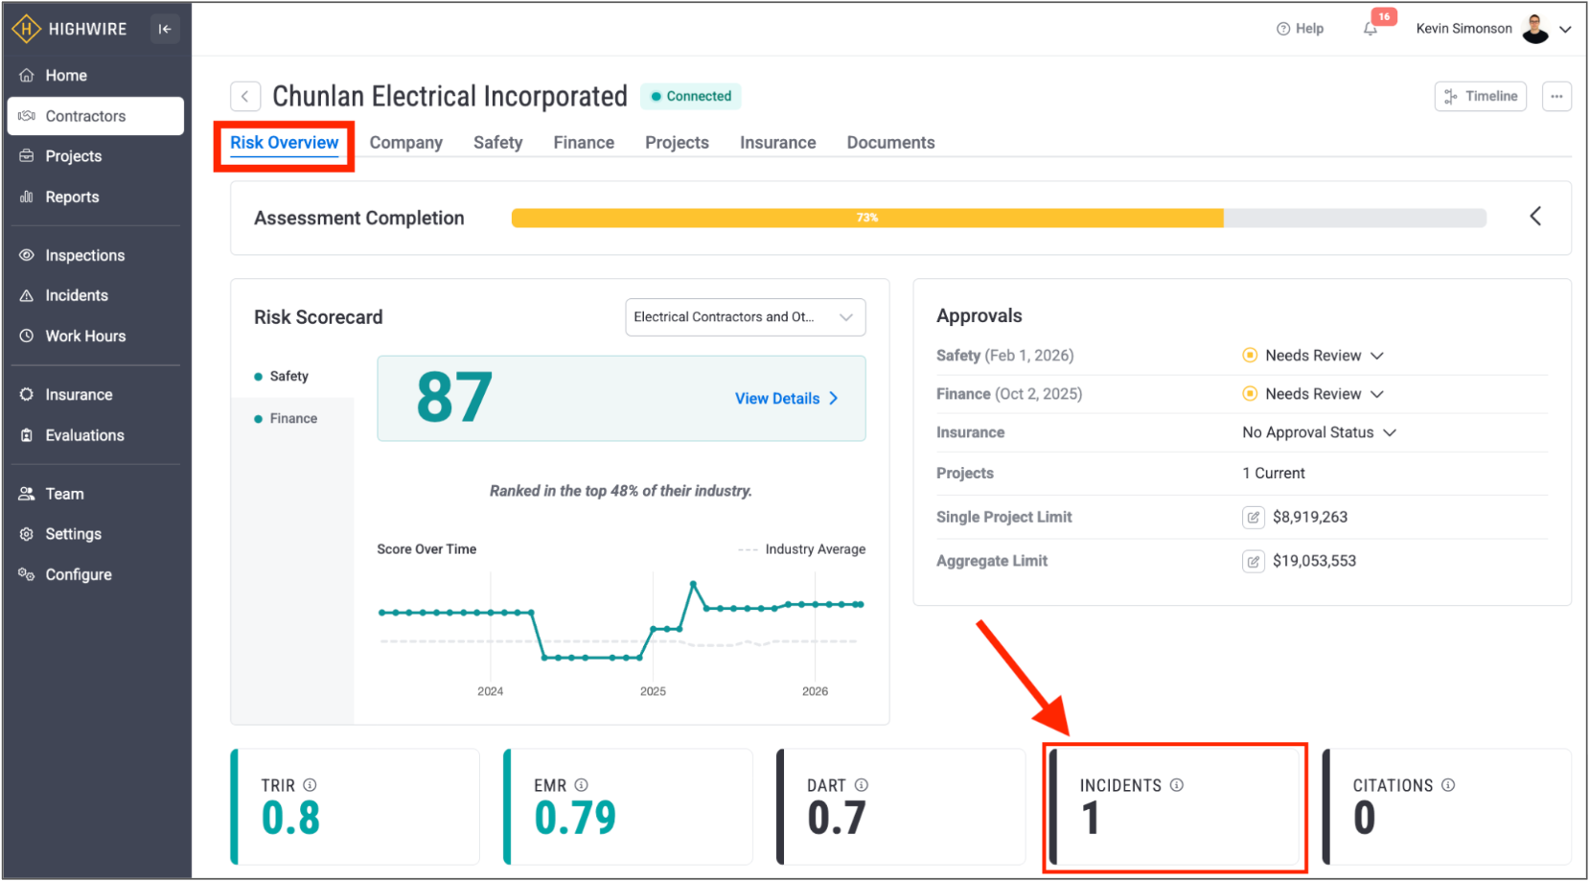This screenshot has height=882, width=1590.
Task: Open the notifications bell
Action: 1371,29
